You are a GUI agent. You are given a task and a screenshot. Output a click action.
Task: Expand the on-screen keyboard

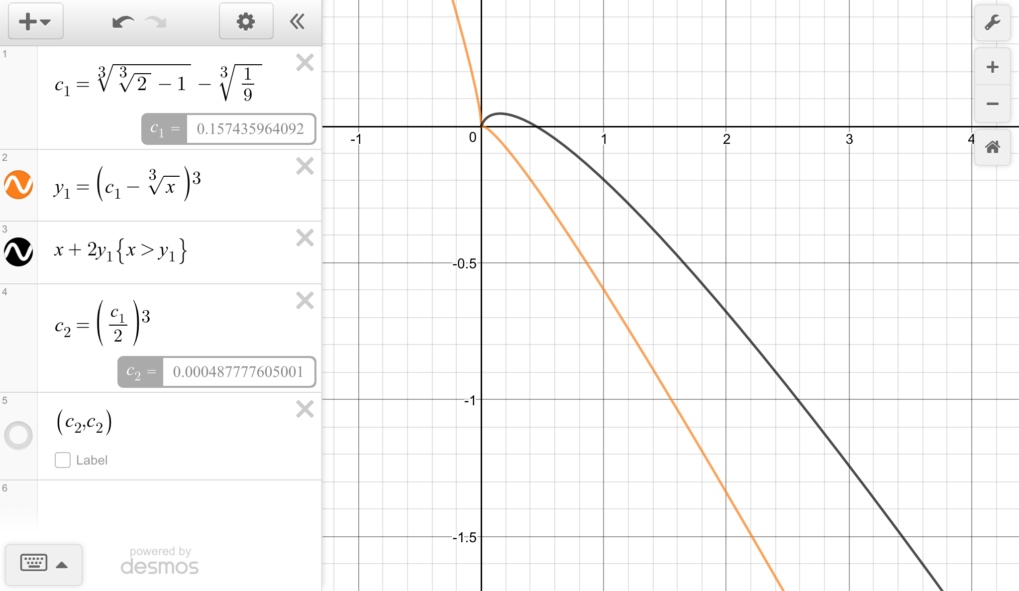pos(44,564)
